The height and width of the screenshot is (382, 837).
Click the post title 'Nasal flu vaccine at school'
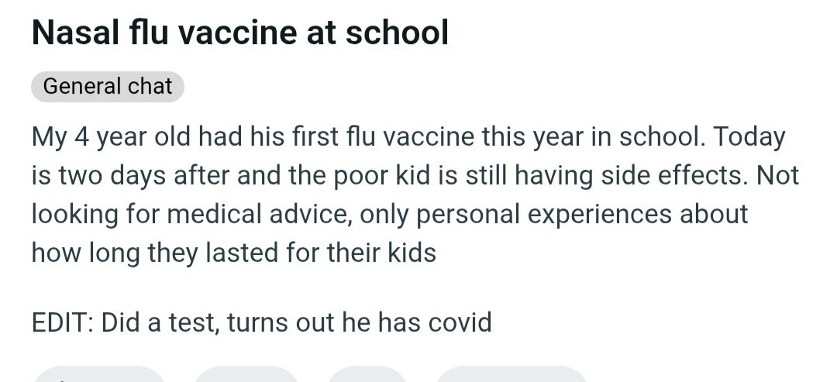240,33
